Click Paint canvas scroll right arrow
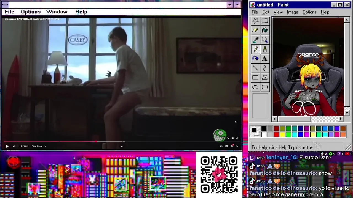Viewport: 353px width, 198px height. coord(341,119)
